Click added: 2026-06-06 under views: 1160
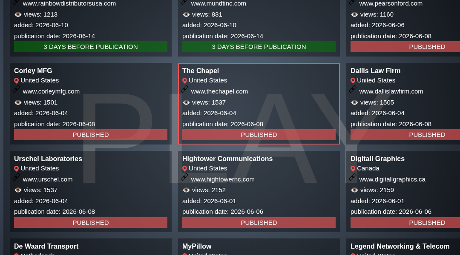 pos(377,25)
